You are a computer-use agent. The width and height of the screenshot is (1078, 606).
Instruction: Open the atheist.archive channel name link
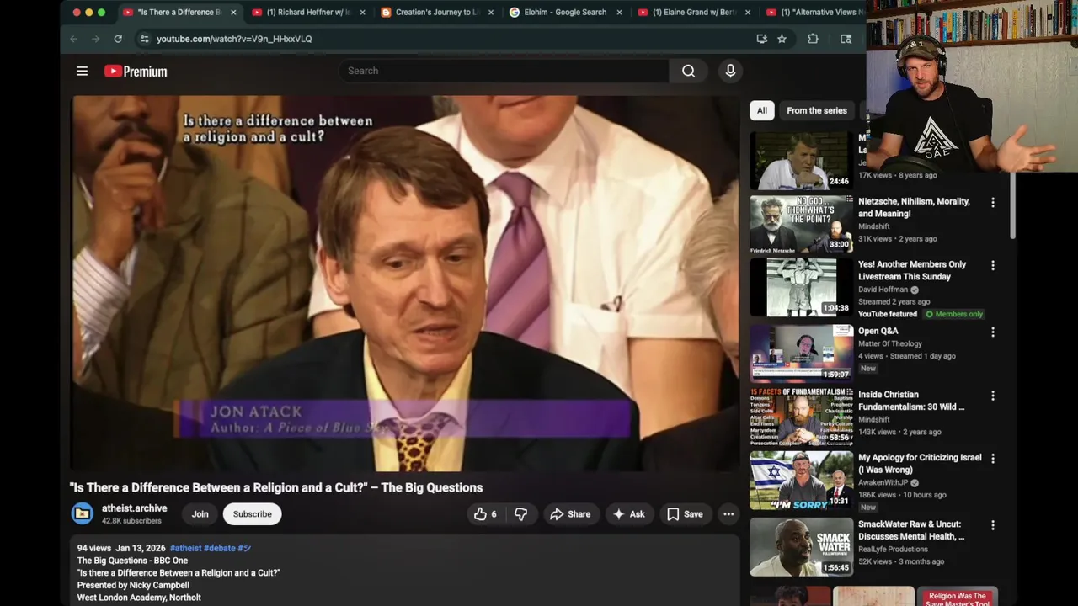click(x=135, y=508)
